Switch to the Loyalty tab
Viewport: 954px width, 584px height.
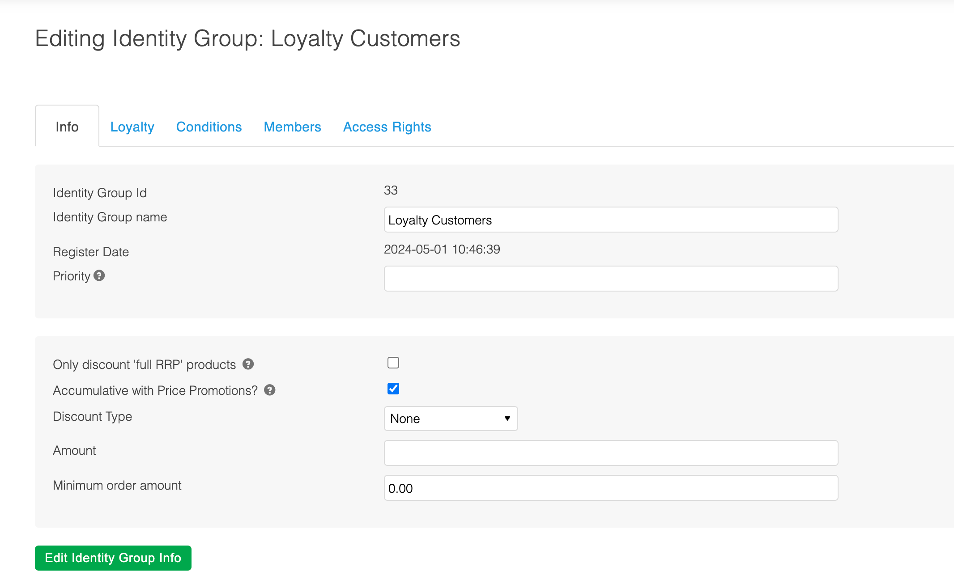(132, 127)
